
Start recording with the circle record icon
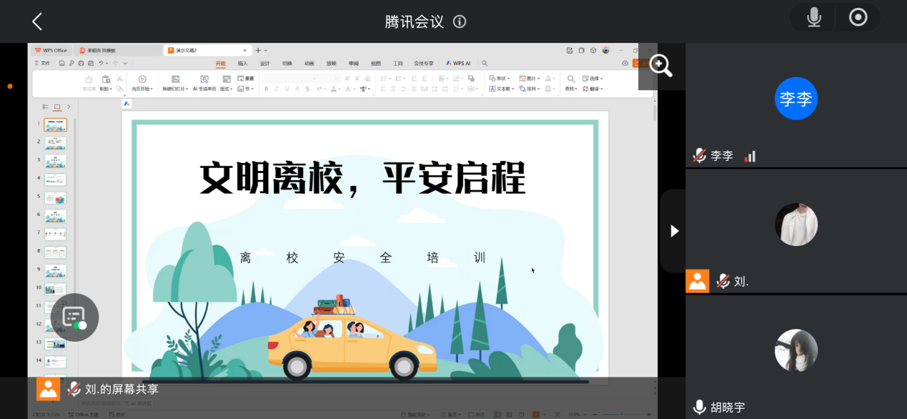pyautogui.click(x=858, y=18)
